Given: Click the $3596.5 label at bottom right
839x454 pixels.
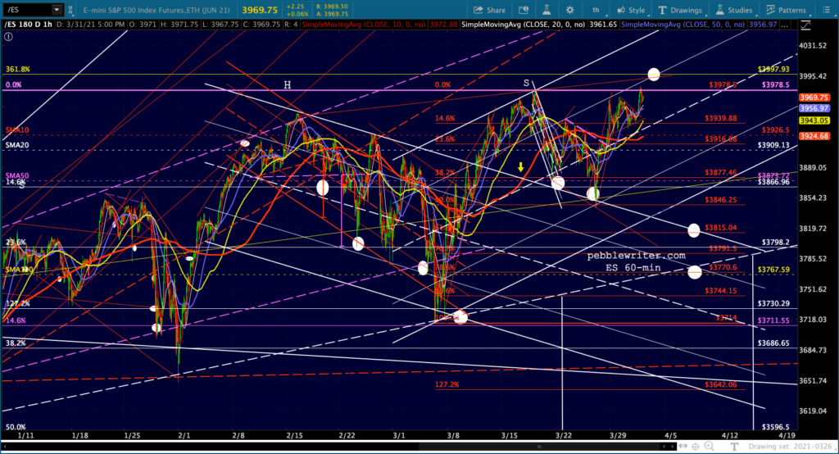Looking at the screenshot, I should [x=775, y=427].
